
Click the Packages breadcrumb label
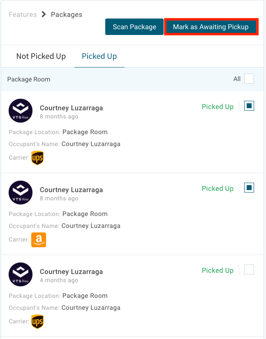67,14
